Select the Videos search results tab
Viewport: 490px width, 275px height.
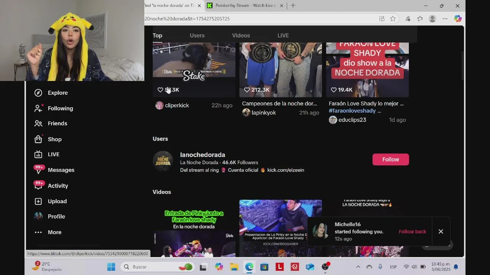point(241,36)
